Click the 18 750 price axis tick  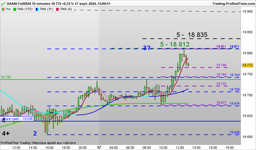pos(248,74)
